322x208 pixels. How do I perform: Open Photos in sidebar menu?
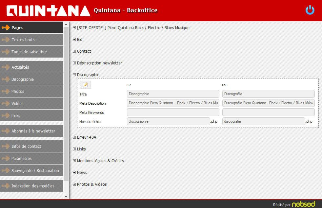[31, 91]
